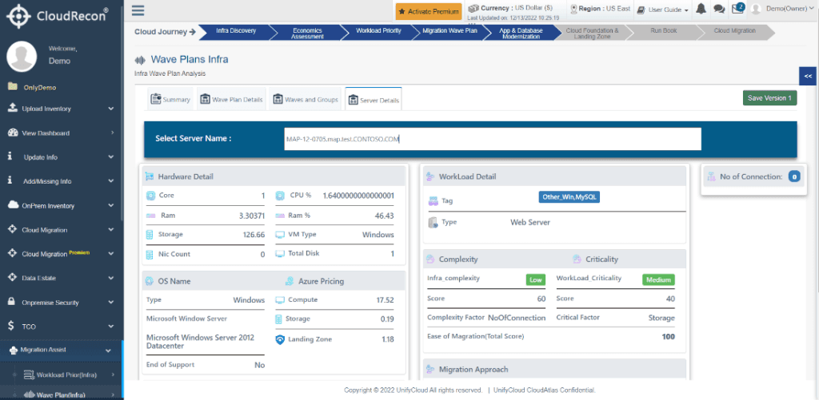This screenshot has height=400, width=819.
Task: Click the Migration Approach header icon
Action: point(430,369)
